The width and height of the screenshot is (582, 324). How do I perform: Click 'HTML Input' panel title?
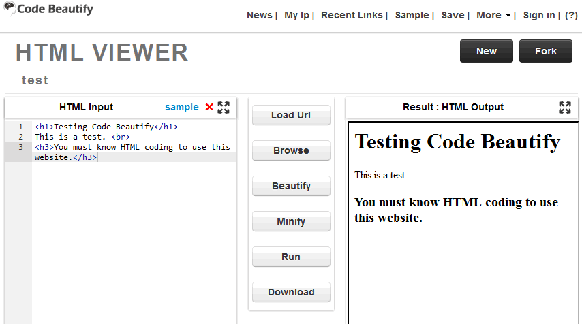click(x=86, y=107)
